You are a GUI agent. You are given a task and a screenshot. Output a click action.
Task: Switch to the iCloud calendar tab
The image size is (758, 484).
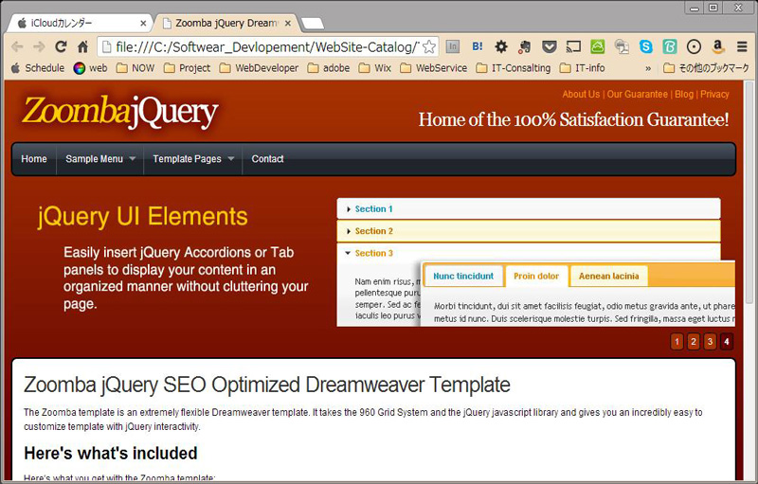coord(80,23)
